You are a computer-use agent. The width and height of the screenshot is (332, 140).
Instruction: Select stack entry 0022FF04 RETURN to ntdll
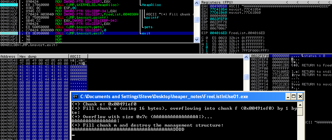click(x=291, y=72)
